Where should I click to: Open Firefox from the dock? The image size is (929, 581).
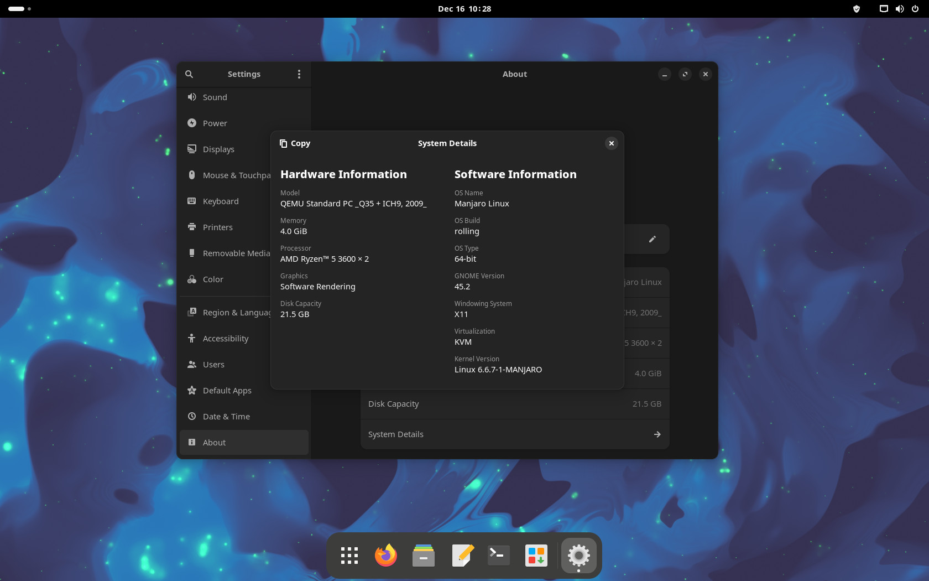pos(386,555)
